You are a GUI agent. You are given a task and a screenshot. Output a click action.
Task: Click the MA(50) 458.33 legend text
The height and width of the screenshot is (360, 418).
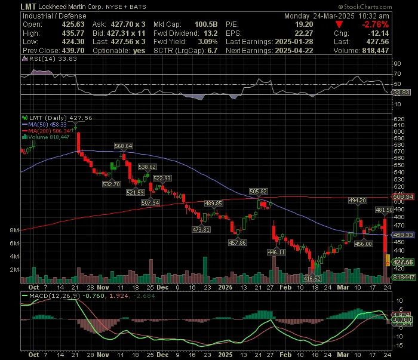(47, 124)
